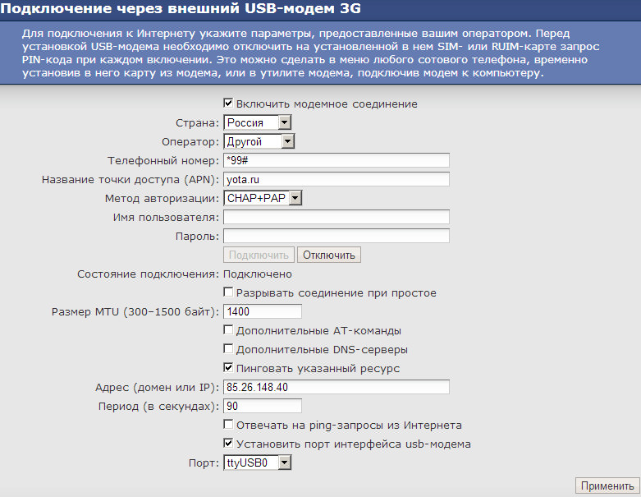Enable 'Дополнительные AT-команды' checkbox

[229, 331]
